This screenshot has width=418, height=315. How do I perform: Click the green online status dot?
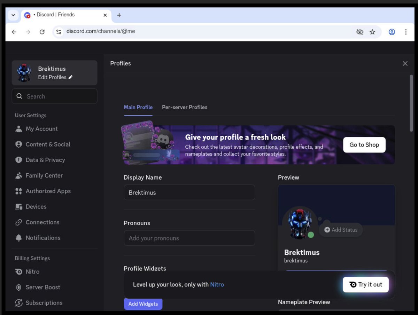pyautogui.click(x=311, y=235)
